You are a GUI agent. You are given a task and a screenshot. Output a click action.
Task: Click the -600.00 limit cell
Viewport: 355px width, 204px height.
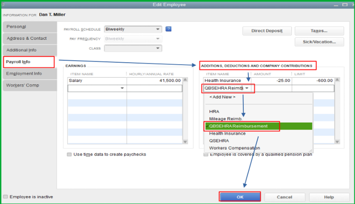pyautogui.click(x=313, y=80)
